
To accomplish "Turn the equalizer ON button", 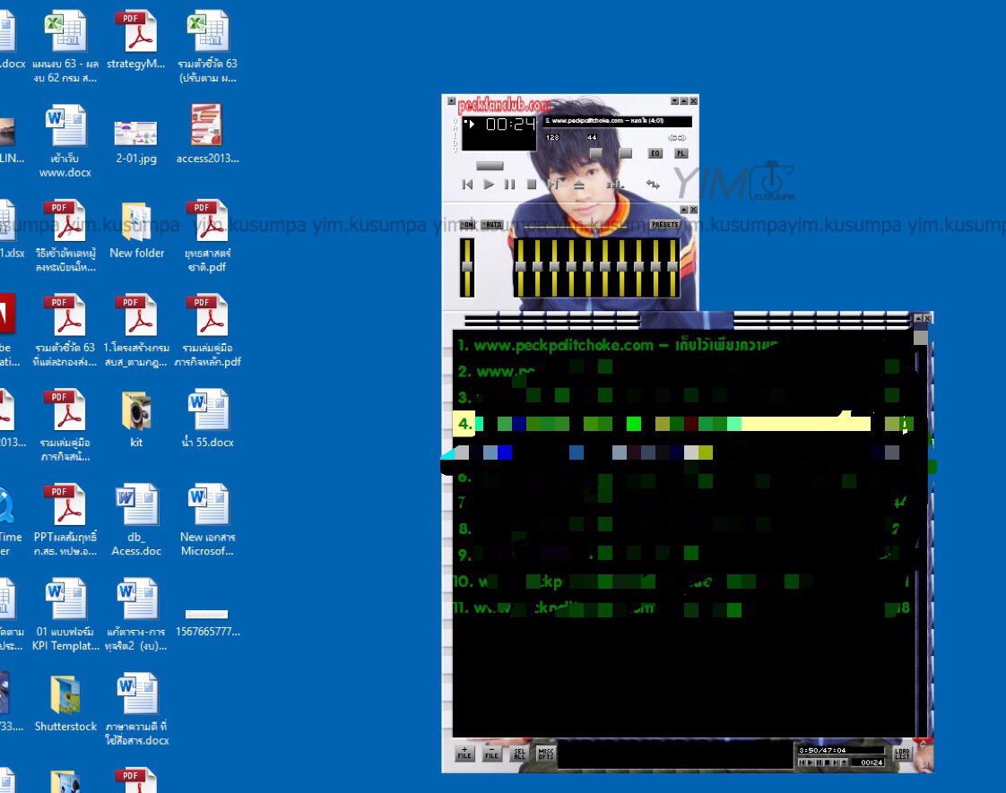I will pyautogui.click(x=468, y=224).
